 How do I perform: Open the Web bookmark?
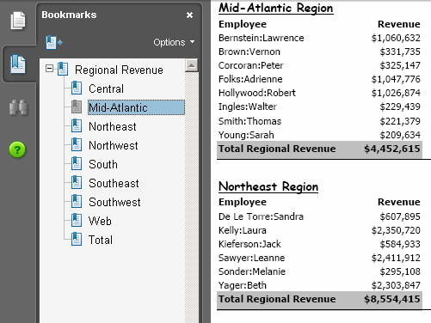[100, 221]
